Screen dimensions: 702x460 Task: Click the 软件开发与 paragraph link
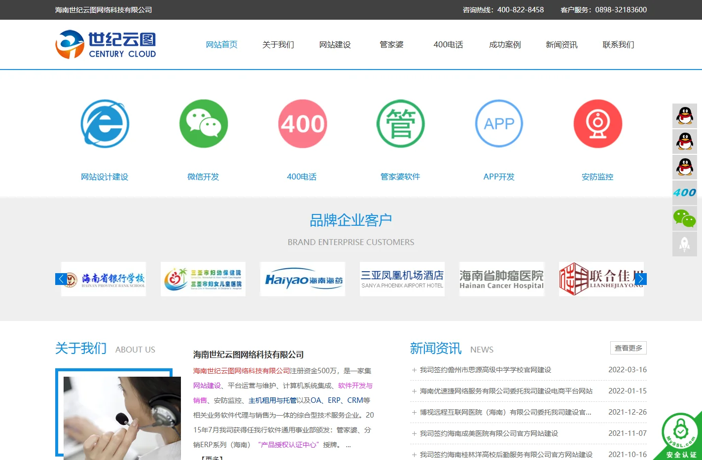coord(355,386)
